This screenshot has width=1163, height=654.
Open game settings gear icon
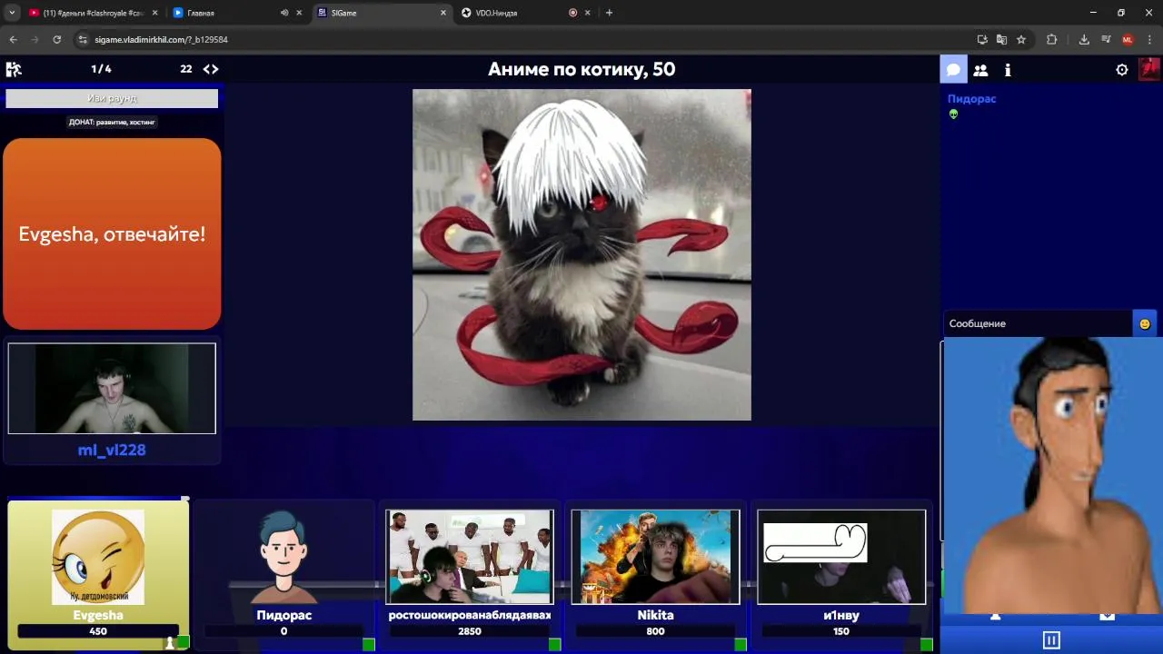(x=1122, y=70)
